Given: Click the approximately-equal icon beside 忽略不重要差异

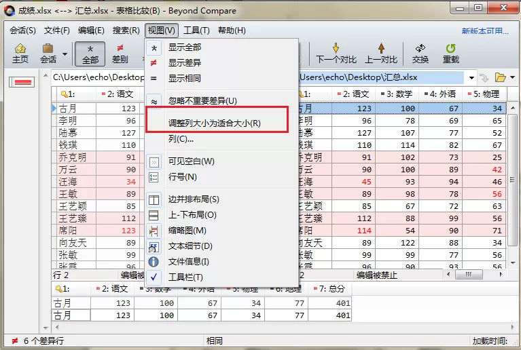Looking at the screenshot, I should pos(154,102).
